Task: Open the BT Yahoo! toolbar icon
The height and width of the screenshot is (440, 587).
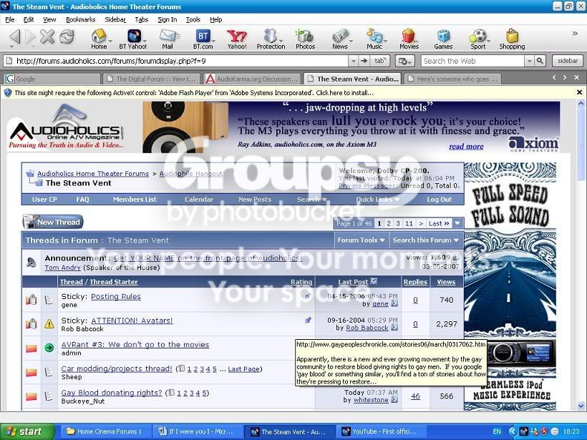Action: [x=133, y=39]
